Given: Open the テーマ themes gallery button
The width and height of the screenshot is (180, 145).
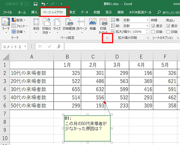Looking at the screenshot, I should tap(6, 26).
